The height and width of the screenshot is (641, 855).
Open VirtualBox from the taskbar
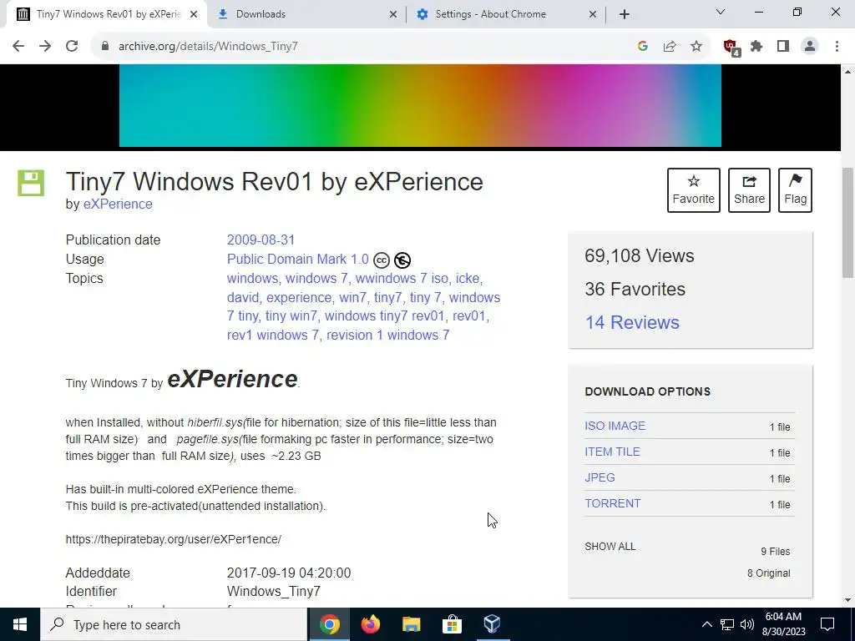point(492,624)
